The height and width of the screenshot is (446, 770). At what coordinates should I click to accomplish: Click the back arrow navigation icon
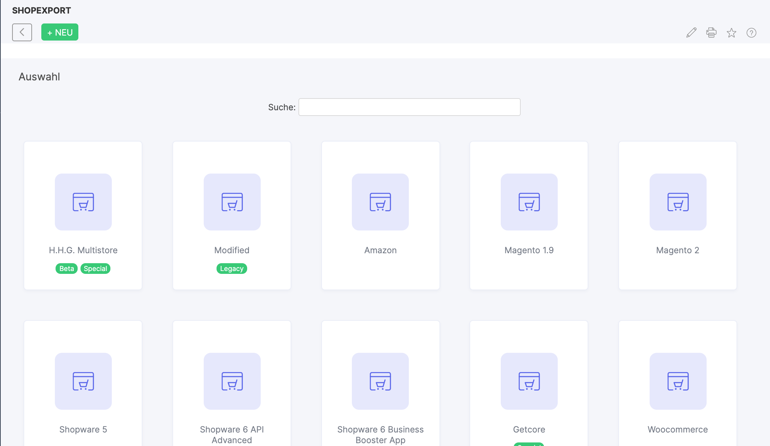[x=22, y=32]
